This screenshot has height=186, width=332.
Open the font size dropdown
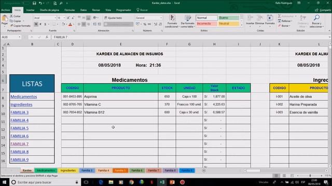(64, 18)
